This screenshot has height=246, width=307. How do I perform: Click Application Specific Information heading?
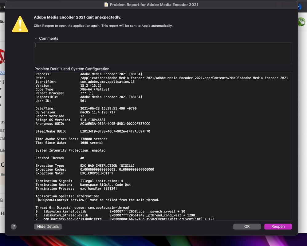pyautogui.click(x=67, y=196)
